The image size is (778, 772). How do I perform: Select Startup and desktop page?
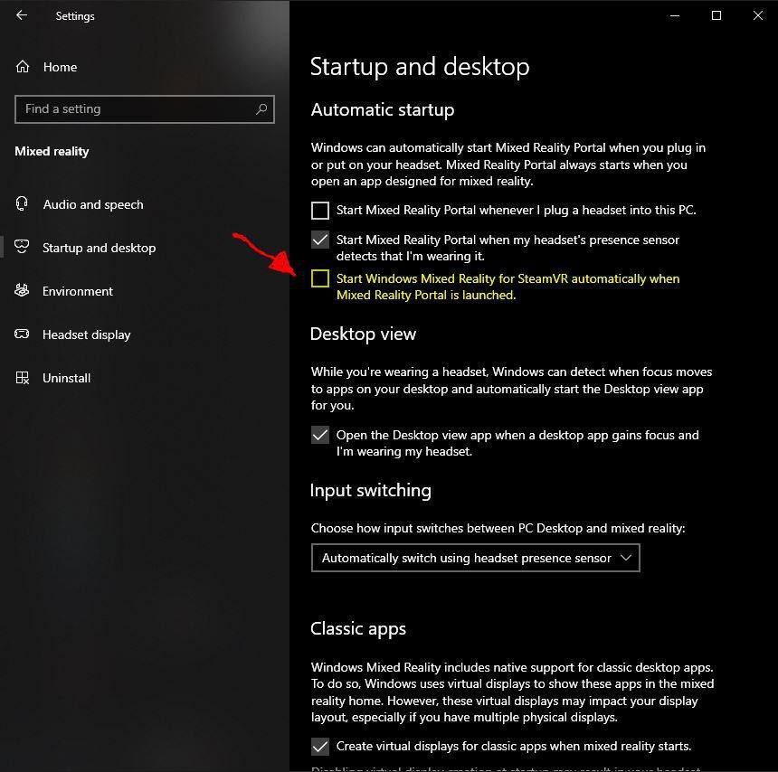[99, 248]
